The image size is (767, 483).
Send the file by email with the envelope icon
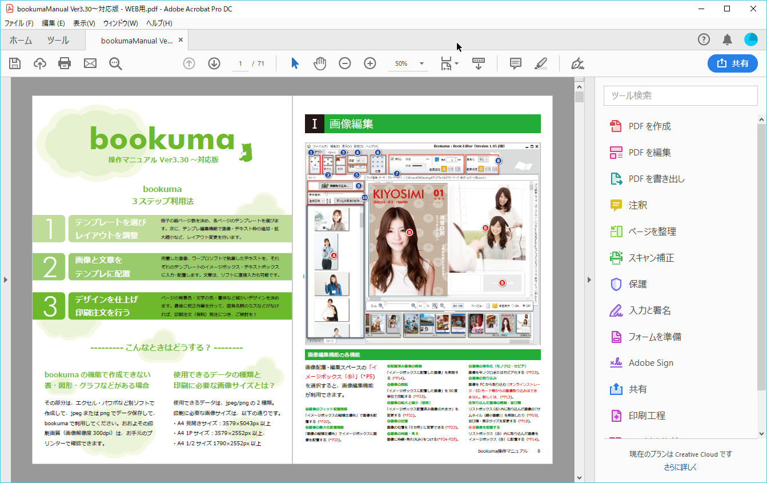click(90, 63)
